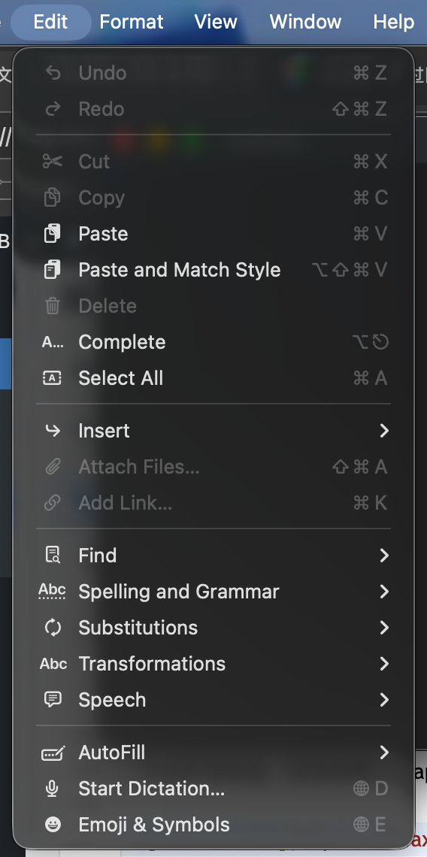Click the Emoji & Symbols smiley icon
427x857 pixels.
pos(53,825)
